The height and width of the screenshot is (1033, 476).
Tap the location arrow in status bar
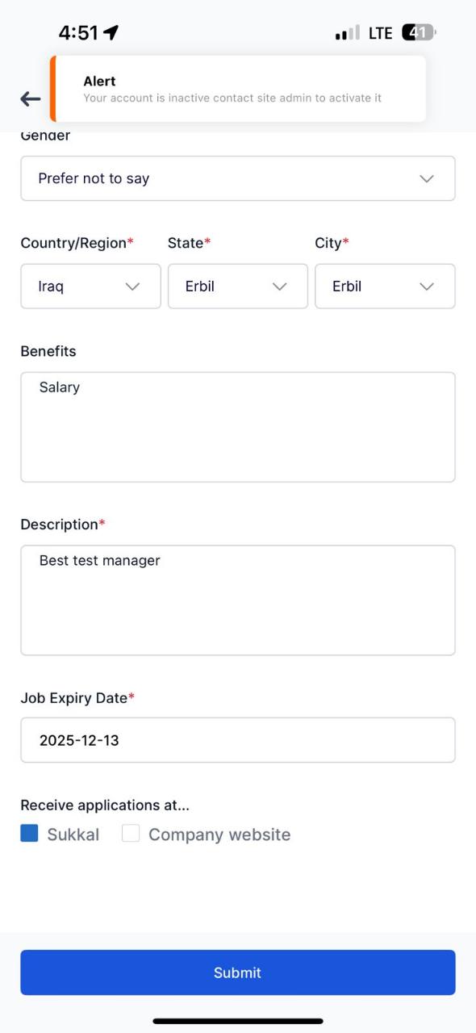pyautogui.click(x=111, y=32)
